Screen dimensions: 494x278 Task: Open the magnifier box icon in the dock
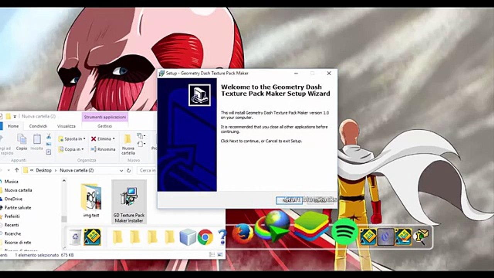421,236
